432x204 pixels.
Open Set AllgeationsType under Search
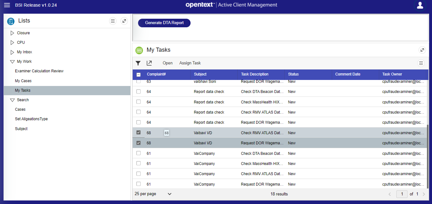point(31,119)
